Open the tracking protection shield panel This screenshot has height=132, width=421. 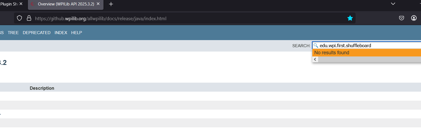pyautogui.click(x=19, y=18)
